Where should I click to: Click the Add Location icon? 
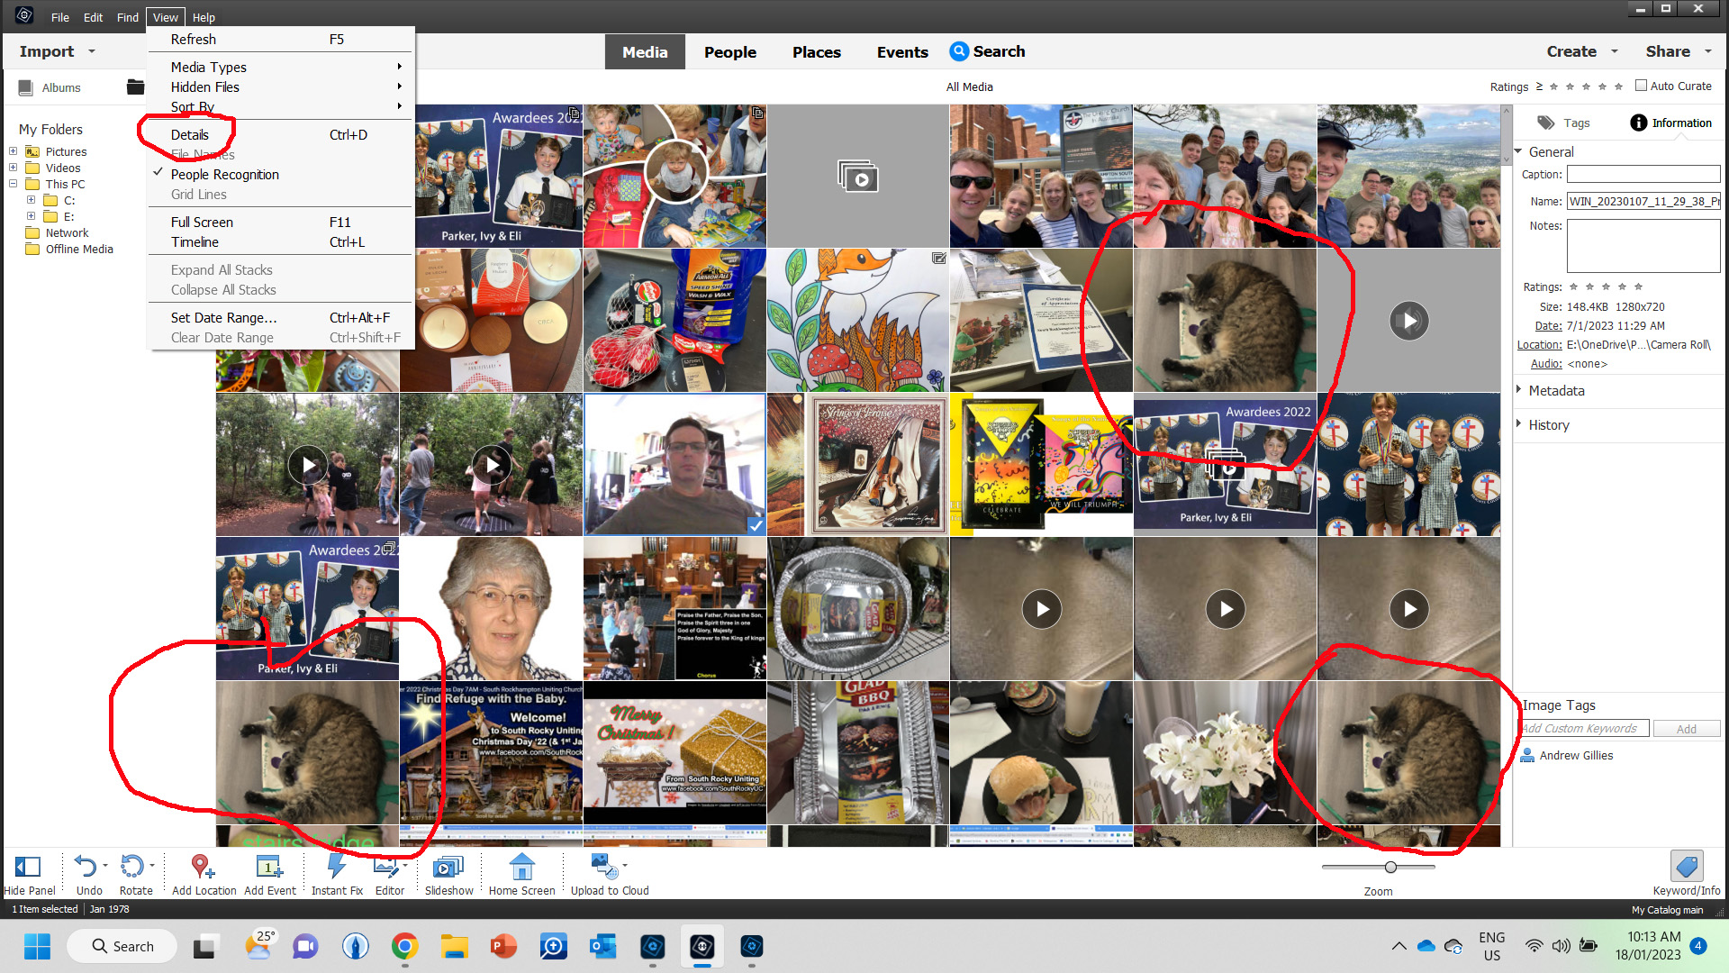tap(203, 870)
